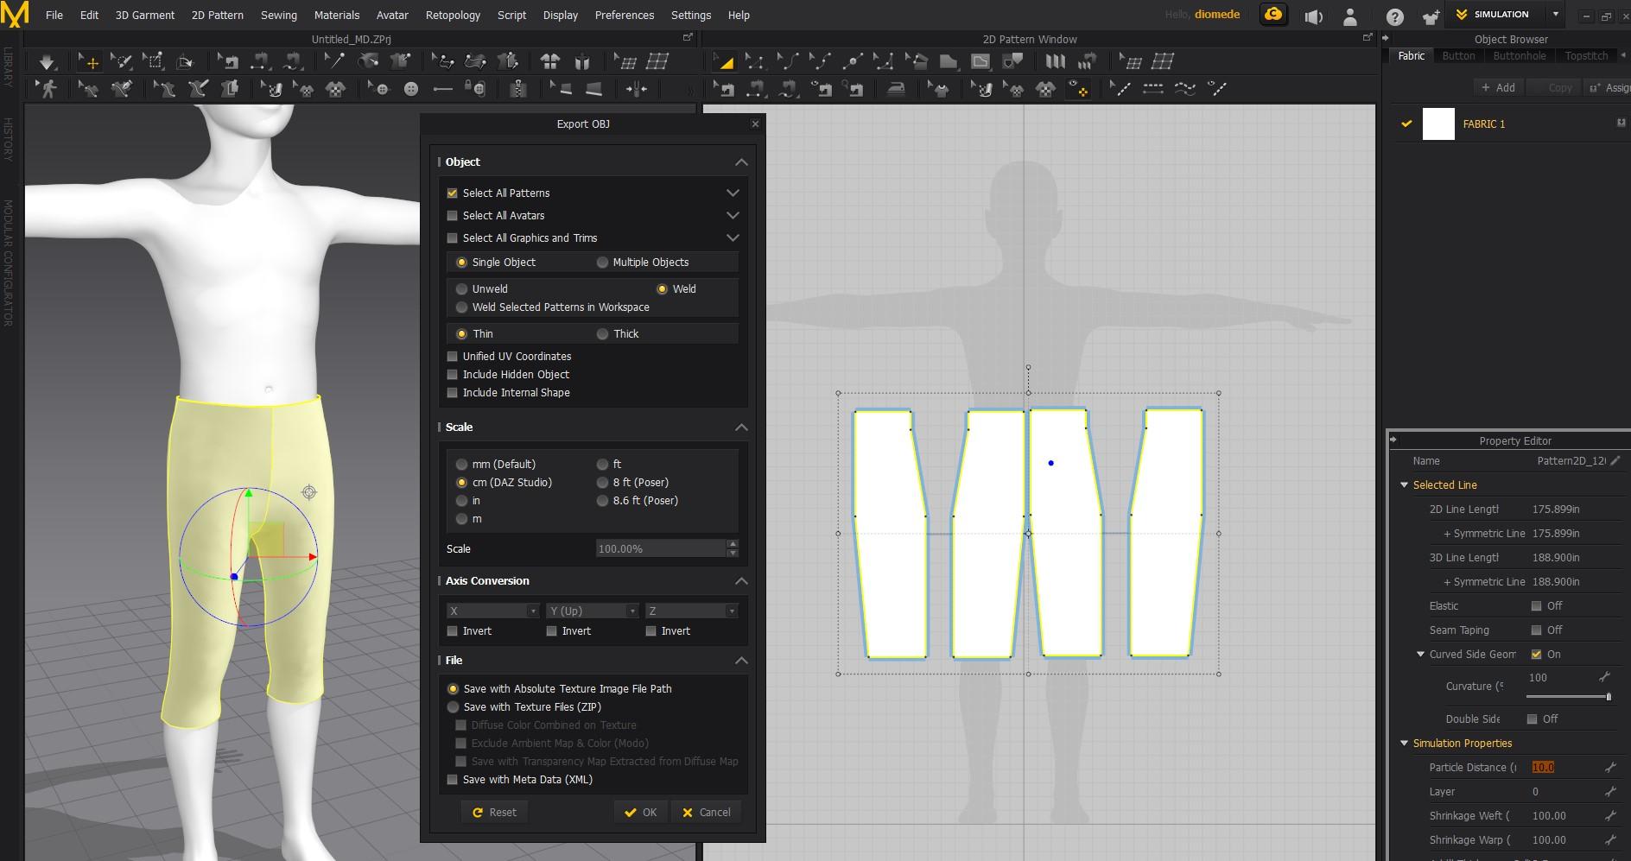The width and height of the screenshot is (1631, 861).
Task: Select the yellow Edit Pattern triangle tool
Action: (x=725, y=61)
